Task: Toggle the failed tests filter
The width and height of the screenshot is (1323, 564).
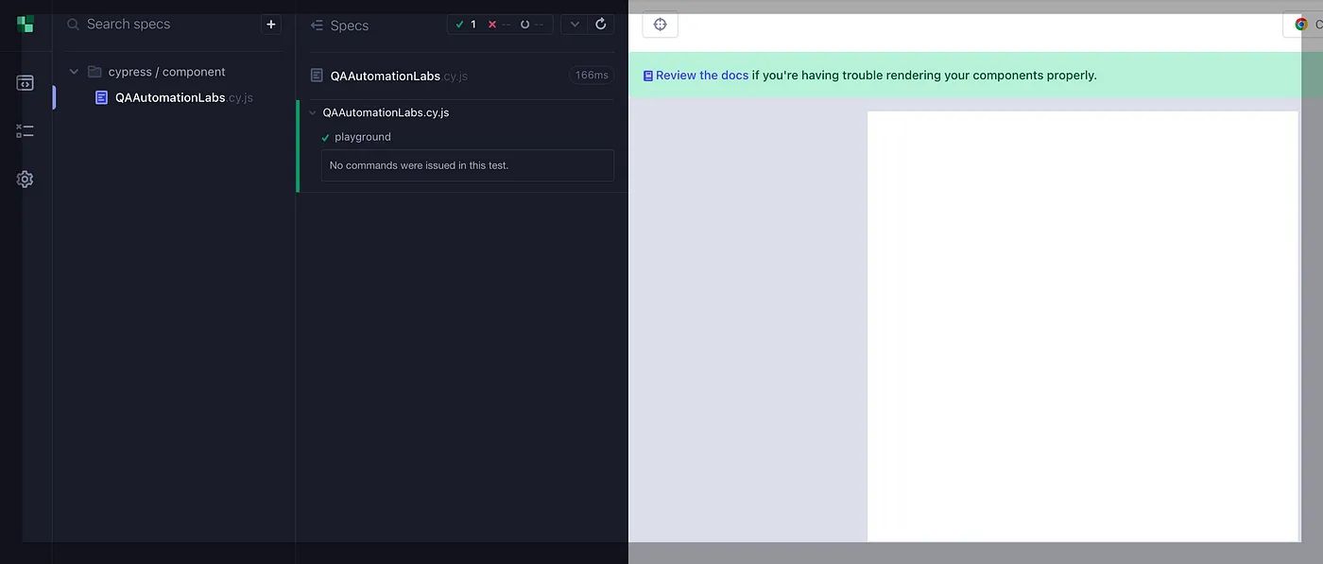Action: 495,24
